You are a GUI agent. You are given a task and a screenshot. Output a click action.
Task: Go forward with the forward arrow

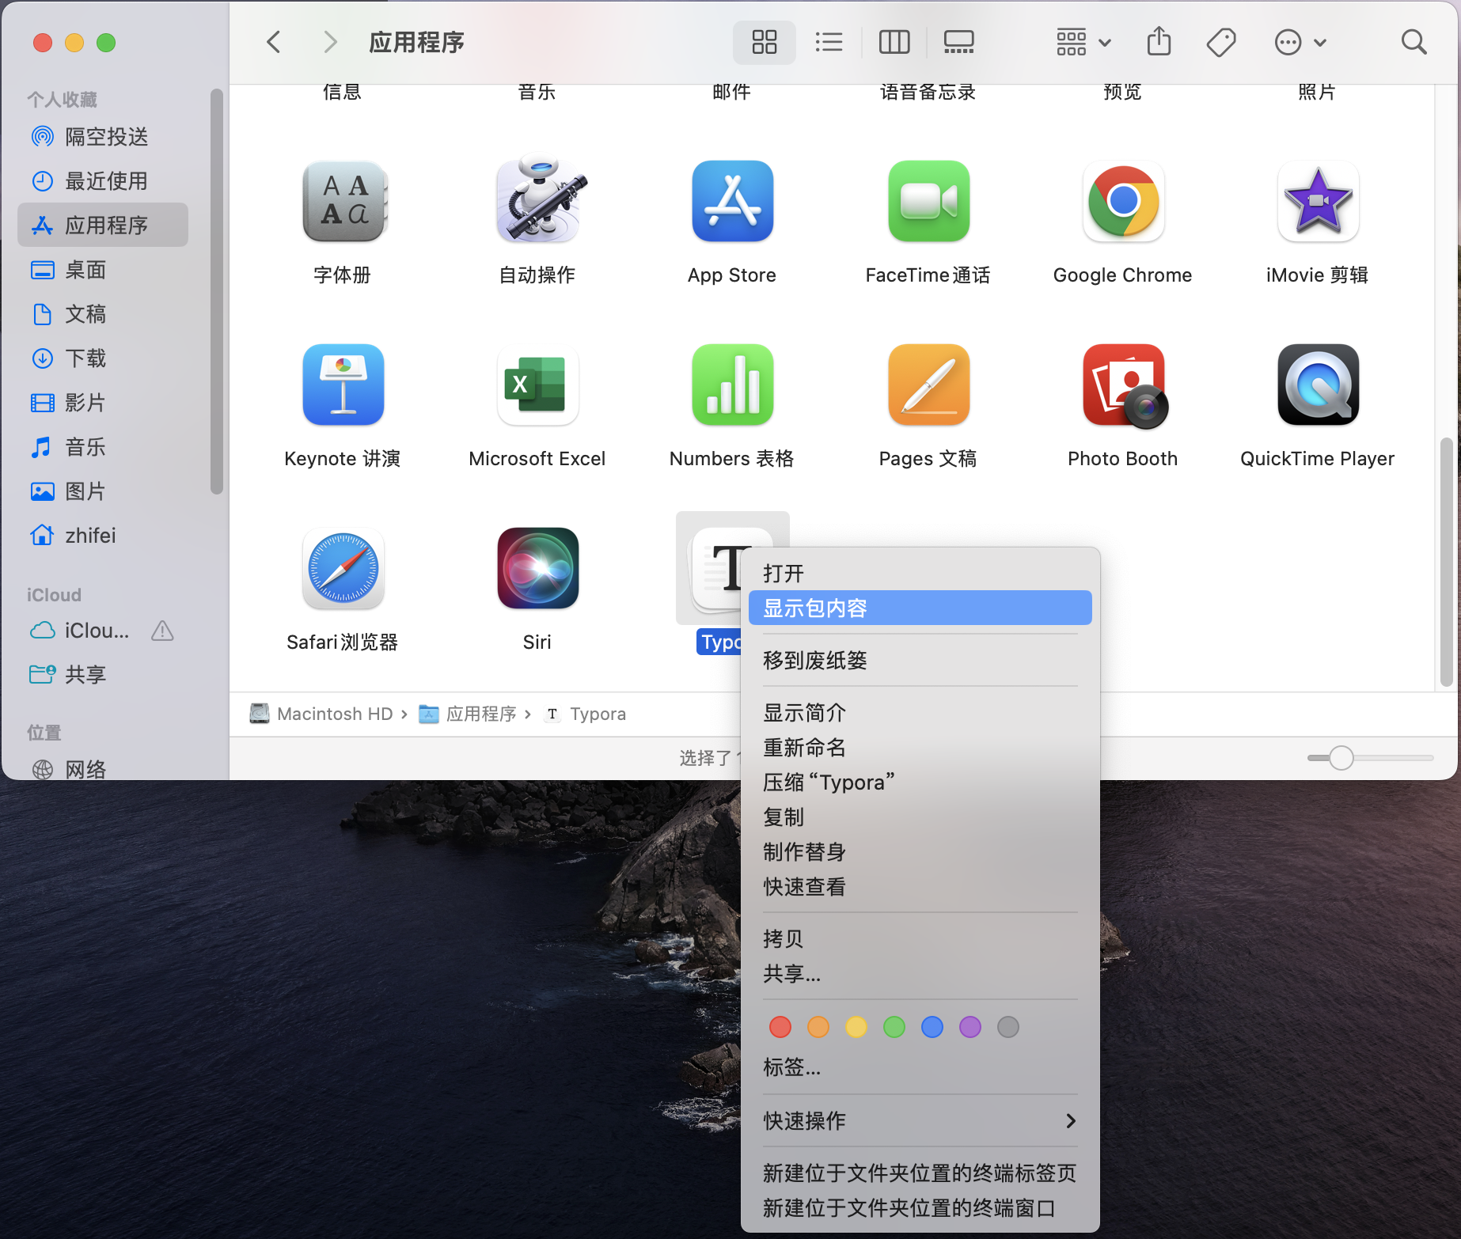point(331,42)
